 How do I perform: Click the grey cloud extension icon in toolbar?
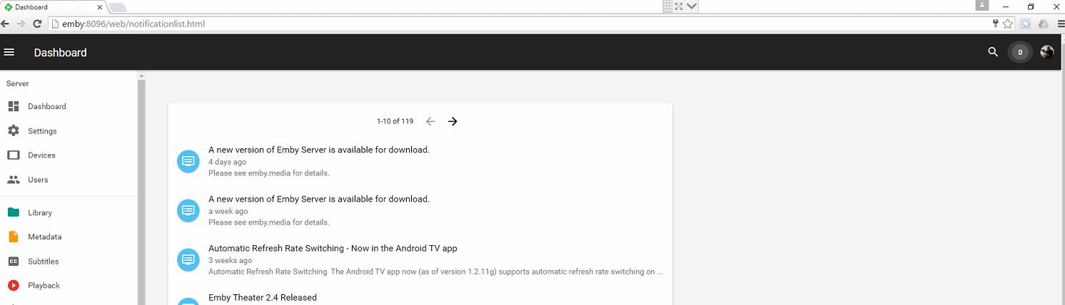[x=1044, y=24]
